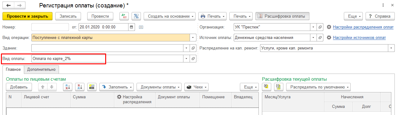Click Провести и закрыть button
This screenshot has height=115, width=396.
coord(28,16)
